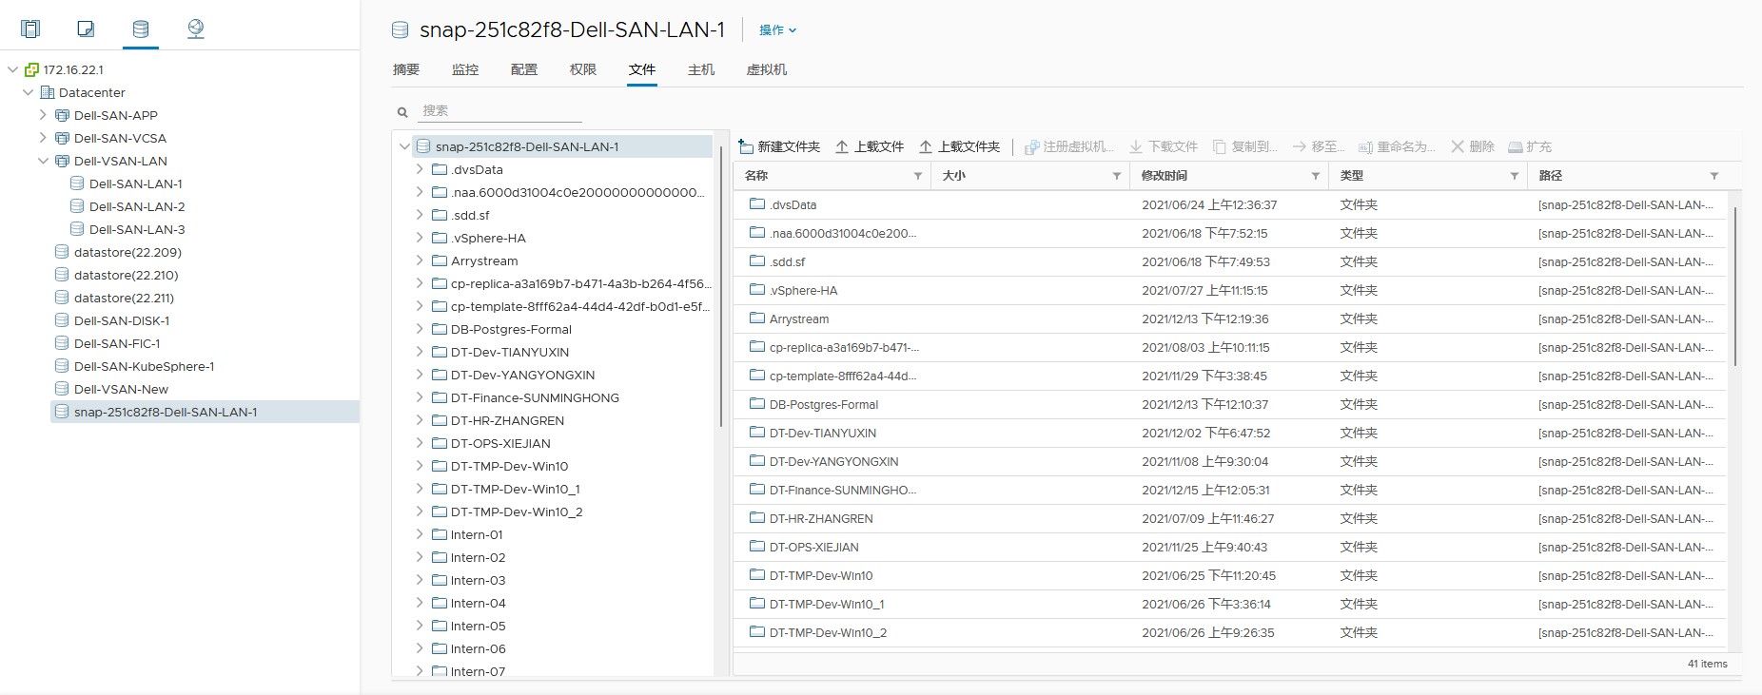Collapse the snap-251c82f8 root folder in file tree
Screen dimensions: 1762x695
pyautogui.click(x=404, y=146)
